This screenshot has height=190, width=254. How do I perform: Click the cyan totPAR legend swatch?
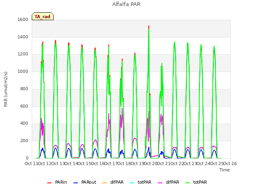132,183
